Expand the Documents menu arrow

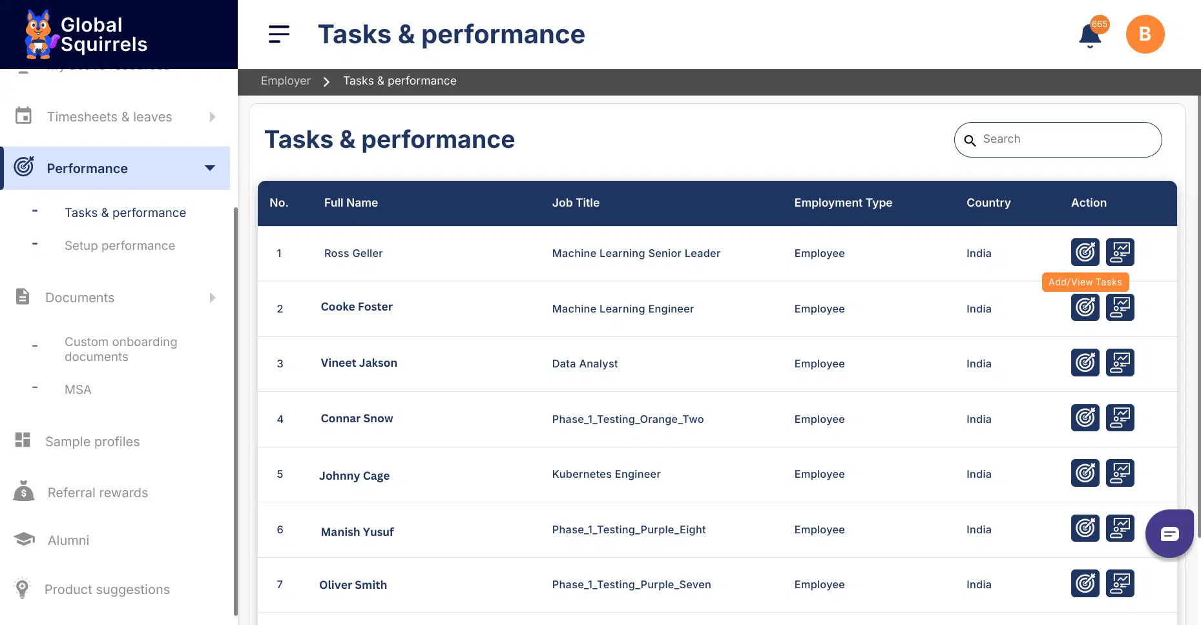click(213, 298)
